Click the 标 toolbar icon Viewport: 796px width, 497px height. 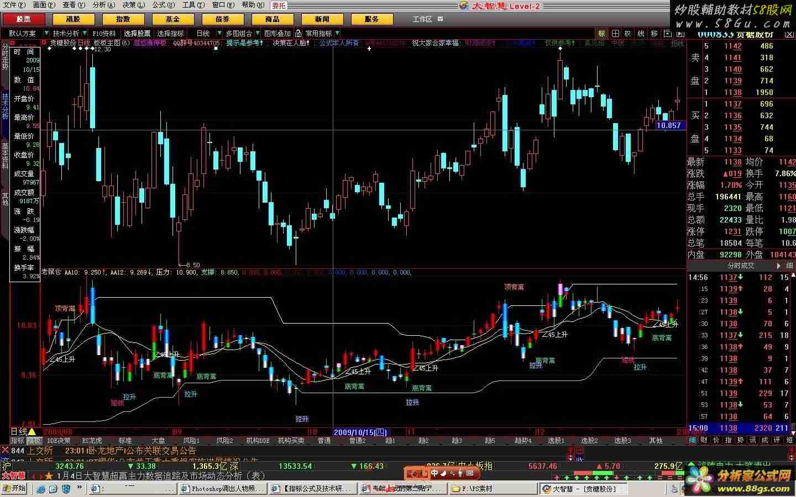[x=602, y=34]
